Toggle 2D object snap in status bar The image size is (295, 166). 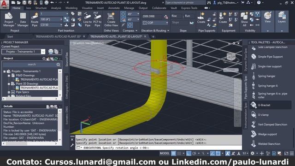218,154
